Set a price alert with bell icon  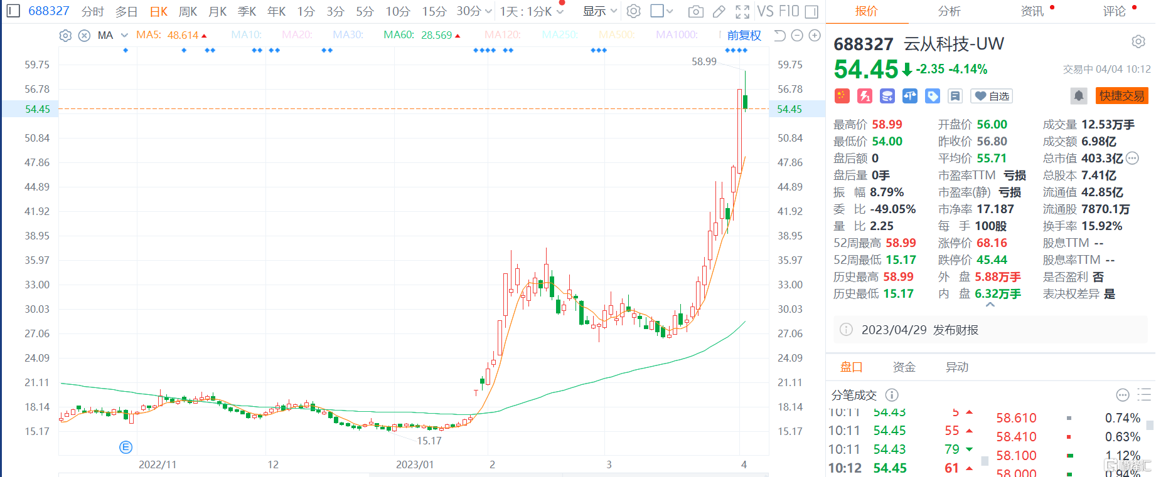[1078, 96]
